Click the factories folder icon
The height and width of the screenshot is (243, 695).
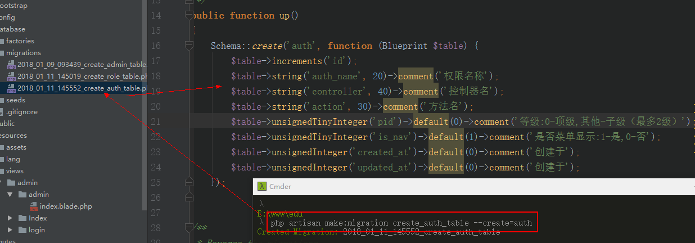(x=2, y=41)
